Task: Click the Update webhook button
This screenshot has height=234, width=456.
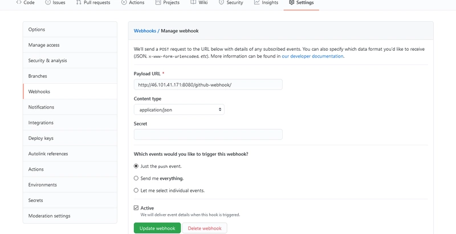Action: 157,228
